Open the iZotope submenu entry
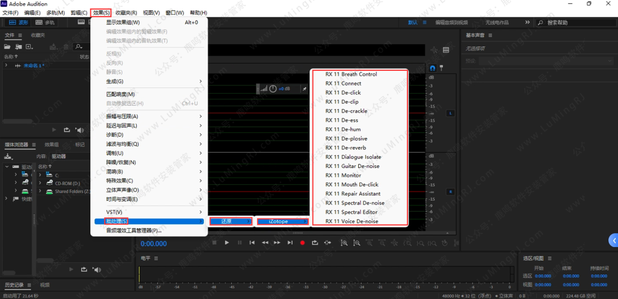The image size is (618, 299). coord(282,221)
